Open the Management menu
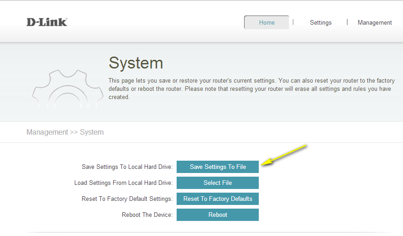 click(x=374, y=22)
